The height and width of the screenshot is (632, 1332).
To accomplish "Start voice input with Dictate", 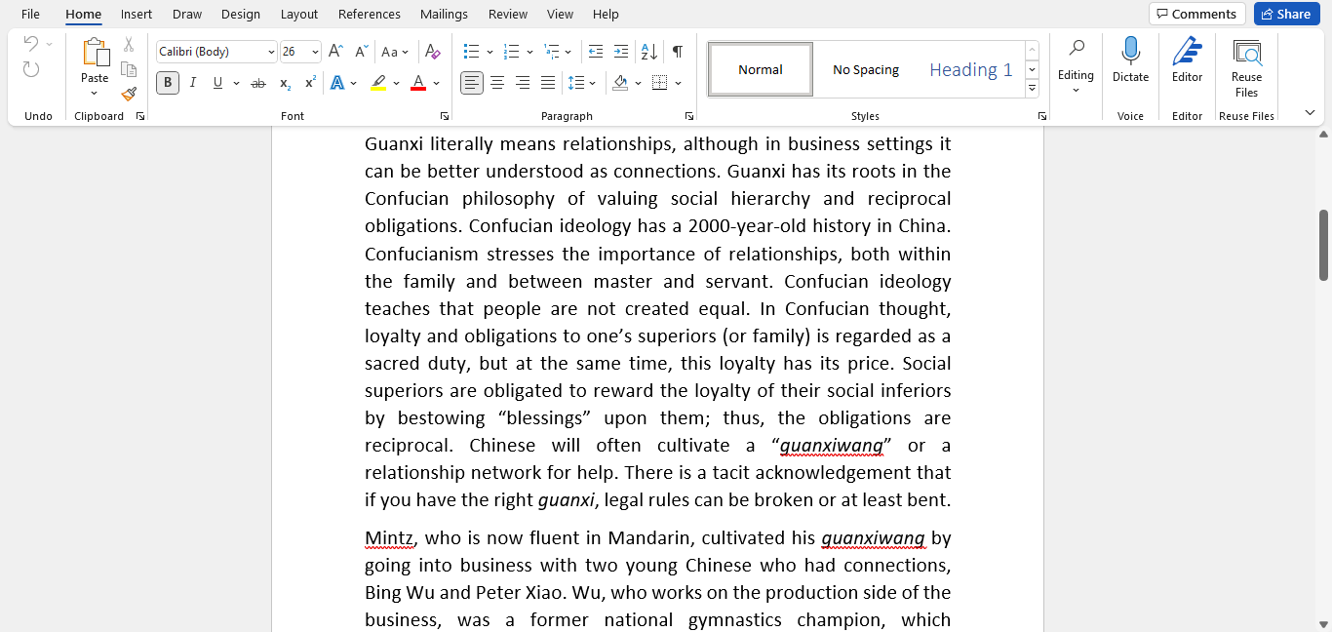I will [x=1130, y=61].
